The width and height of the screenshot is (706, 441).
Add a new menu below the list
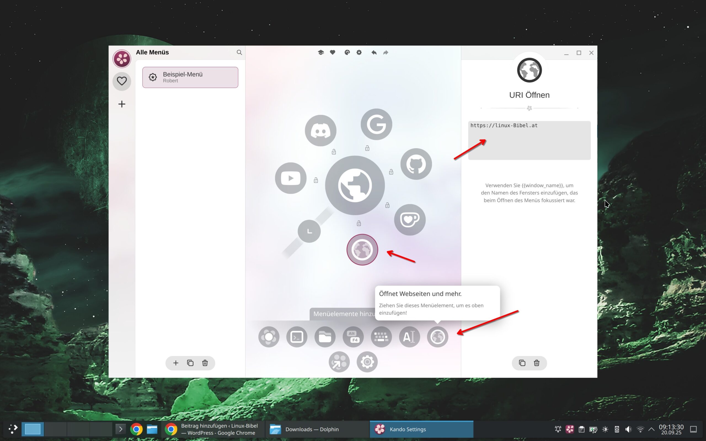coord(176,363)
